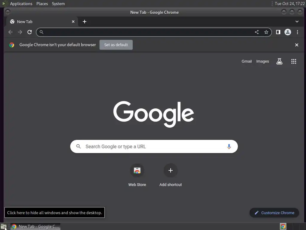Open the Places menu

42,4
